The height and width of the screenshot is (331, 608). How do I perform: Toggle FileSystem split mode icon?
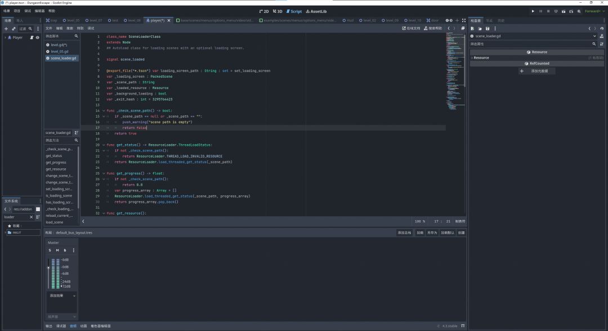tap(38, 209)
